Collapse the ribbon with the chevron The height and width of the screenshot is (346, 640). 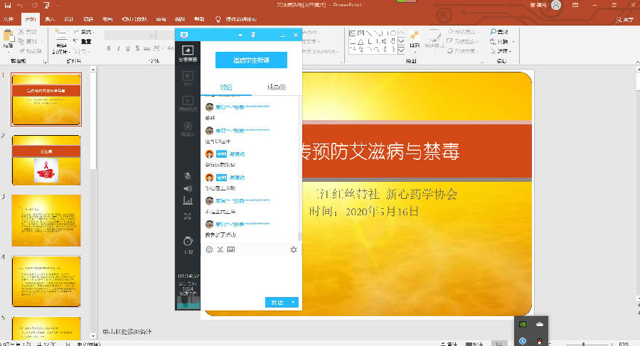coord(637,62)
